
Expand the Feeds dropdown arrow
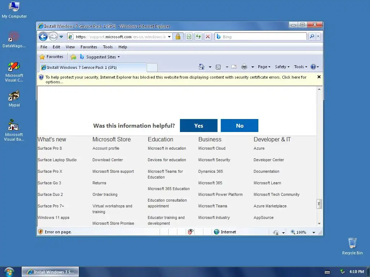tap(227, 67)
